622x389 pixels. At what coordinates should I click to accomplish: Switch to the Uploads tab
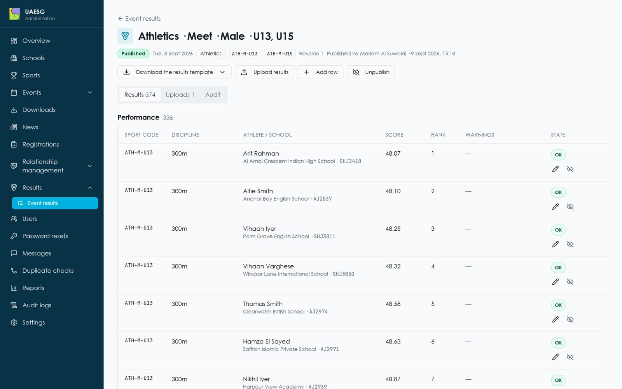pos(180,95)
